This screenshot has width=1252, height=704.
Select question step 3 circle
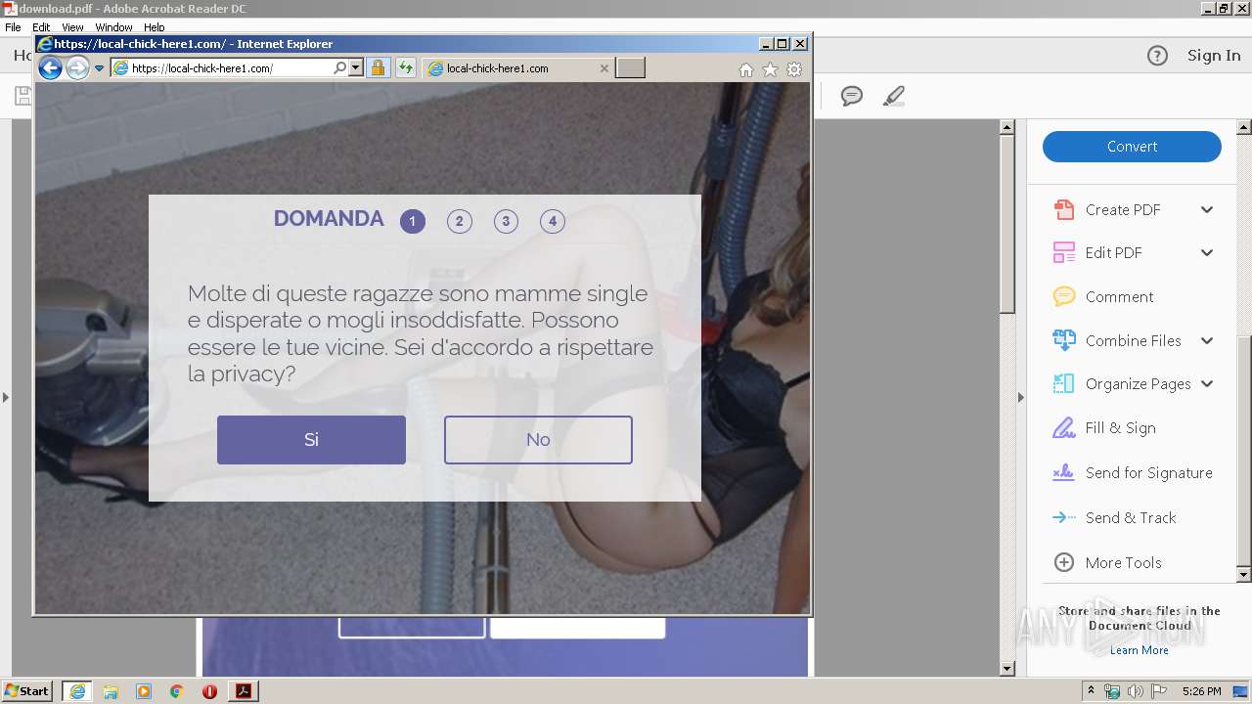pyautogui.click(x=506, y=221)
